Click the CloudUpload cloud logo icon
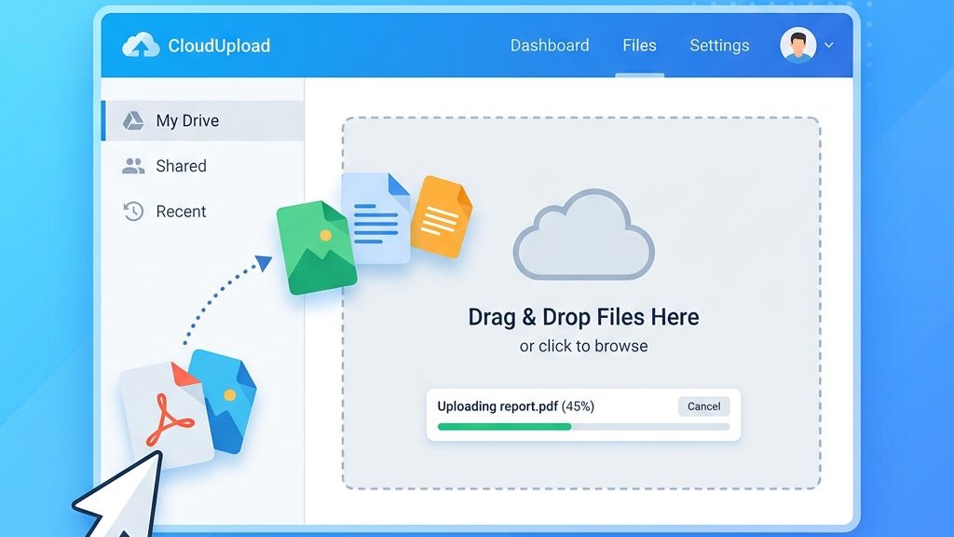This screenshot has width=954, height=537. pyautogui.click(x=140, y=44)
